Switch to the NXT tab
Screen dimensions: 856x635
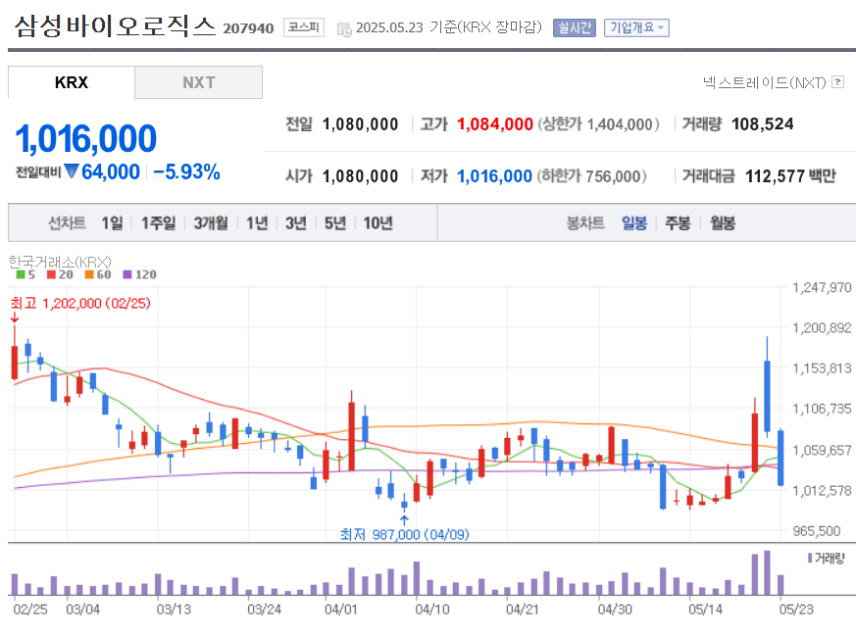point(199,82)
